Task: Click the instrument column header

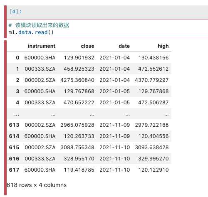Action: (42, 46)
